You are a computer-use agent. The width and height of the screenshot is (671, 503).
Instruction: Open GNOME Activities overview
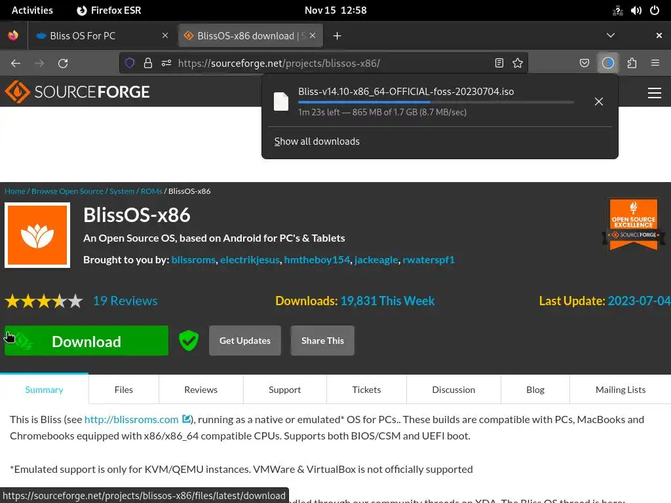point(32,10)
